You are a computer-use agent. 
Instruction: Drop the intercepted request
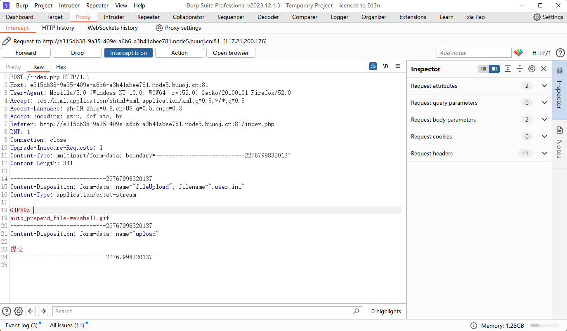(x=77, y=53)
